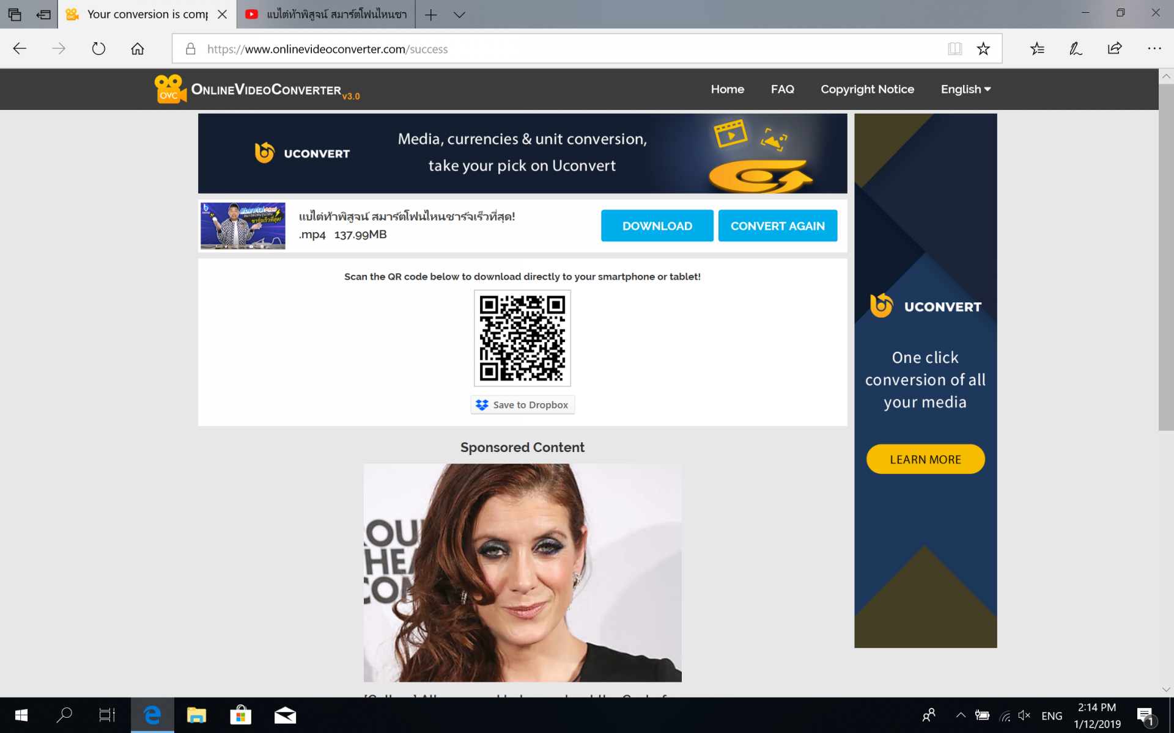The width and height of the screenshot is (1174, 733).
Task: Click LEARN MORE in Uconvert sidebar ad
Action: click(x=925, y=459)
